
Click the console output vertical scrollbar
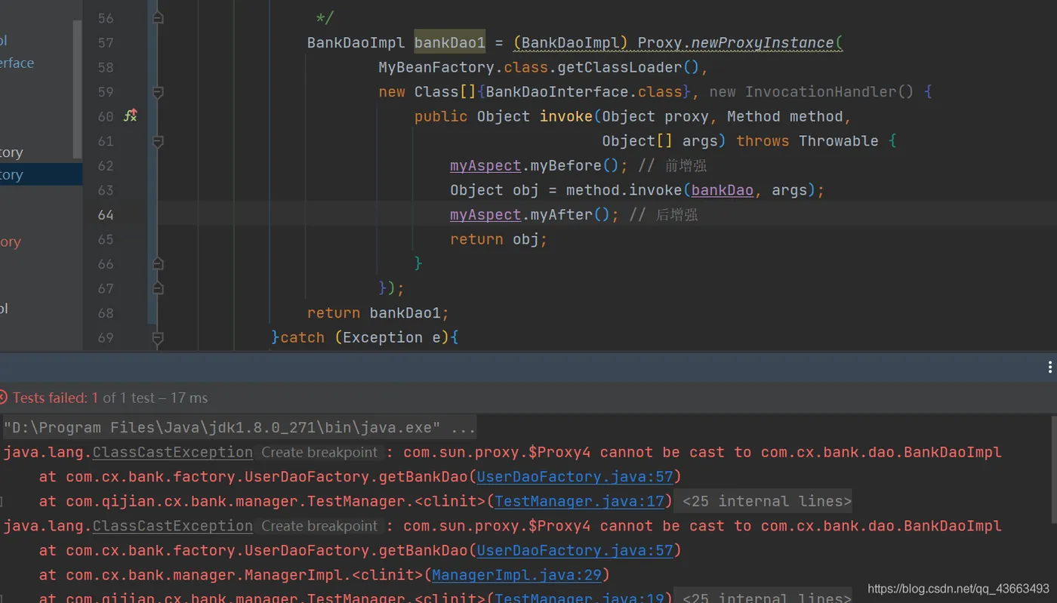1053,468
